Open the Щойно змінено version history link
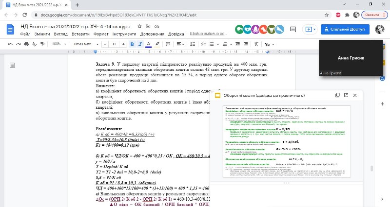Screen dimensions: 390x207 [x=208, y=34]
